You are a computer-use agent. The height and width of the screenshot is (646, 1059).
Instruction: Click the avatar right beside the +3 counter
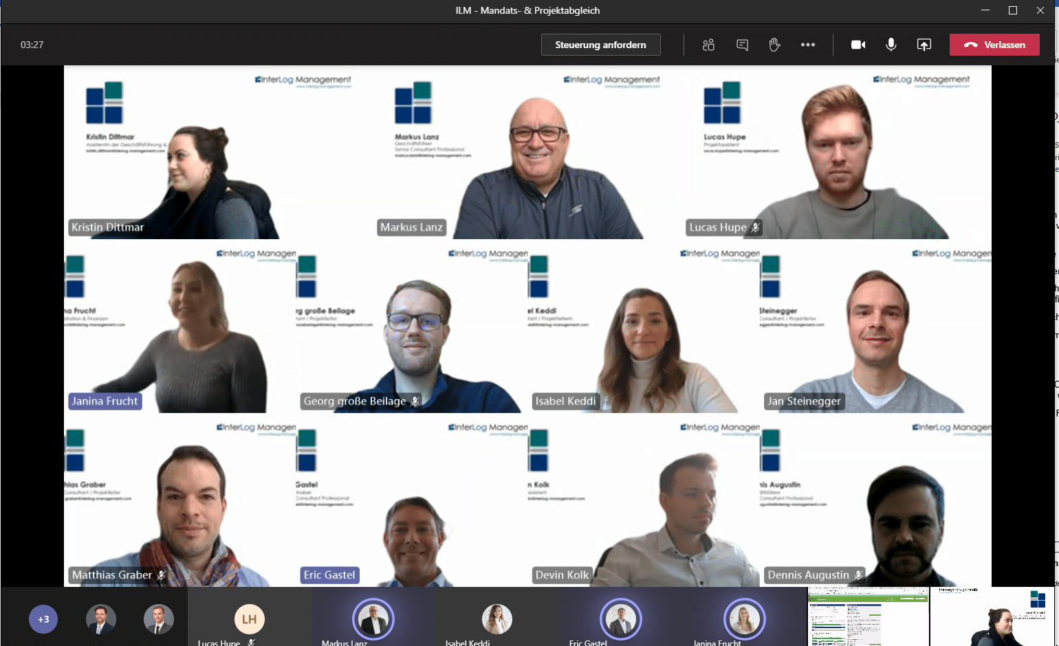pos(101,619)
